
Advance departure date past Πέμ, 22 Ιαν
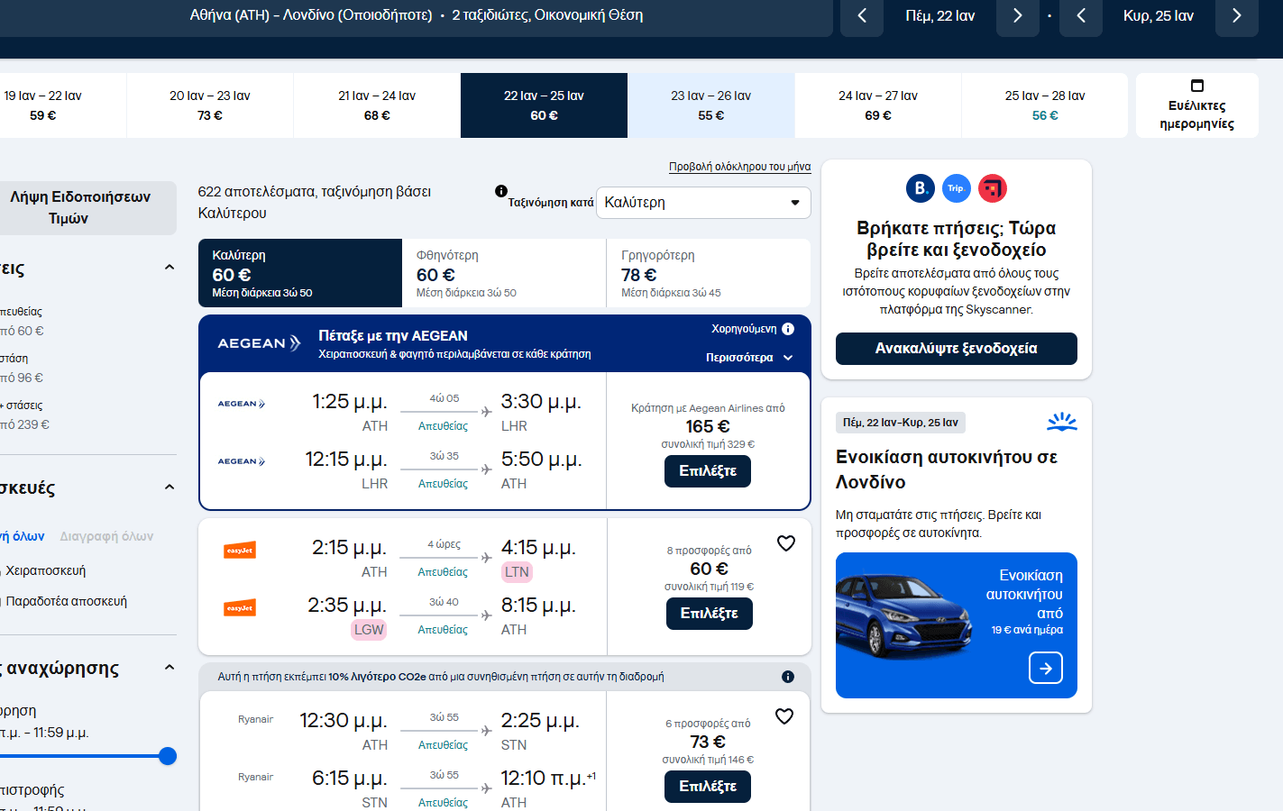click(x=1017, y=16)
